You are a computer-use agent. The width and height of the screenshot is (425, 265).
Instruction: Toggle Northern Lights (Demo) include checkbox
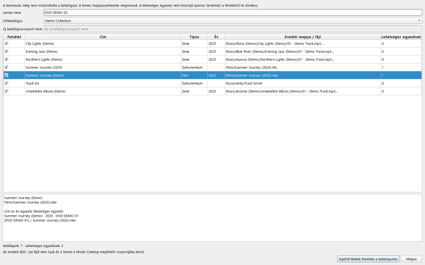point(6,59)
